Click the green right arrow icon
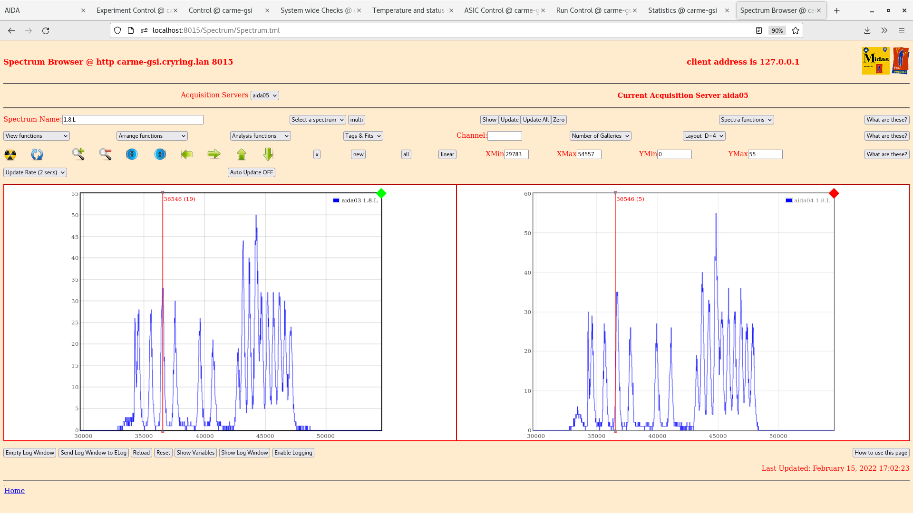This screenshot has height=513, width=913. (x=214, y=154)
